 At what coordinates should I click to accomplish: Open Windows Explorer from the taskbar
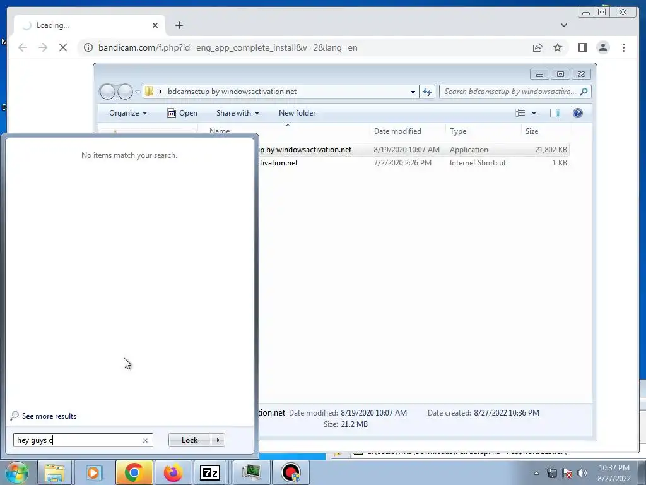pos(54,472)
